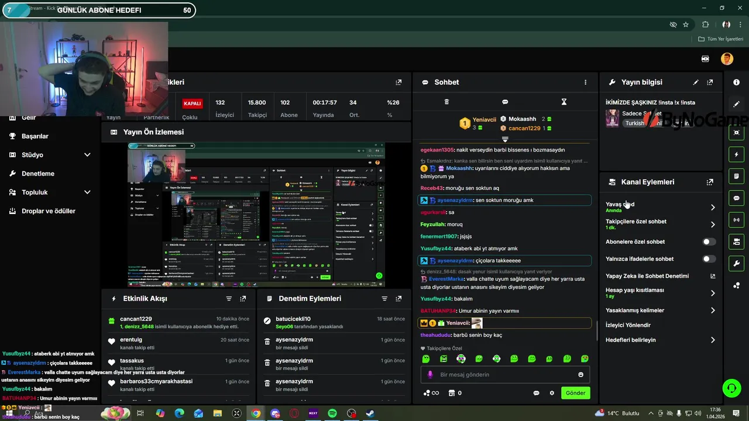Pop out the Denetim Eylemleri panel
This screenshot has height=421, width=749.
[x=398, y=298]
